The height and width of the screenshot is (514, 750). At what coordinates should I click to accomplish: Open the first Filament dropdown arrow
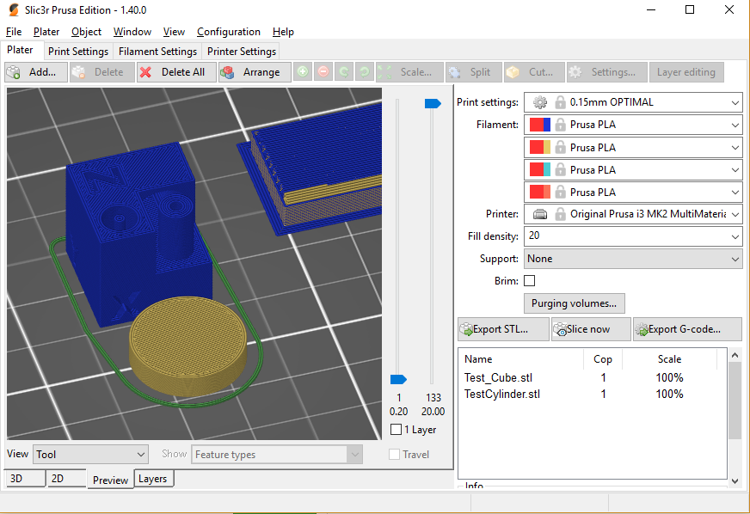point(735,125)
